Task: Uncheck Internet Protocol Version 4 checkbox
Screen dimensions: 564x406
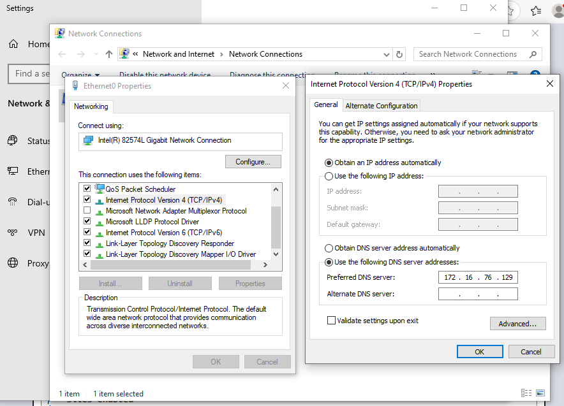Action: 87,199
